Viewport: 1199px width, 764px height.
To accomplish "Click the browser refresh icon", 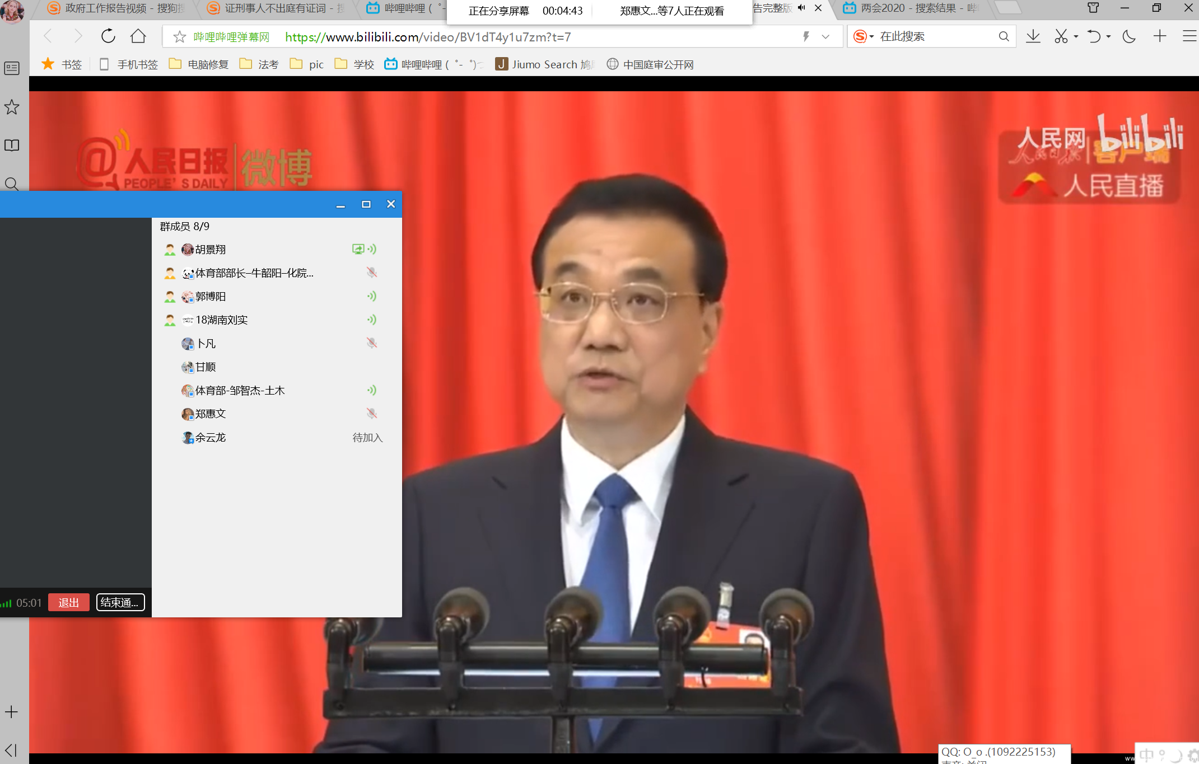I will [108, 36].
